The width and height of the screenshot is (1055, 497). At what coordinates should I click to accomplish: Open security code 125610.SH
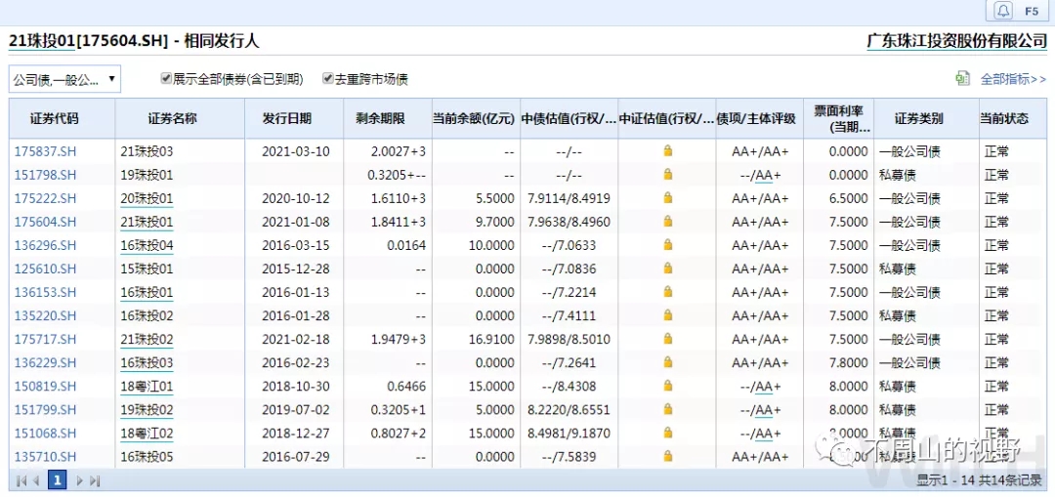tap(46, 269)
